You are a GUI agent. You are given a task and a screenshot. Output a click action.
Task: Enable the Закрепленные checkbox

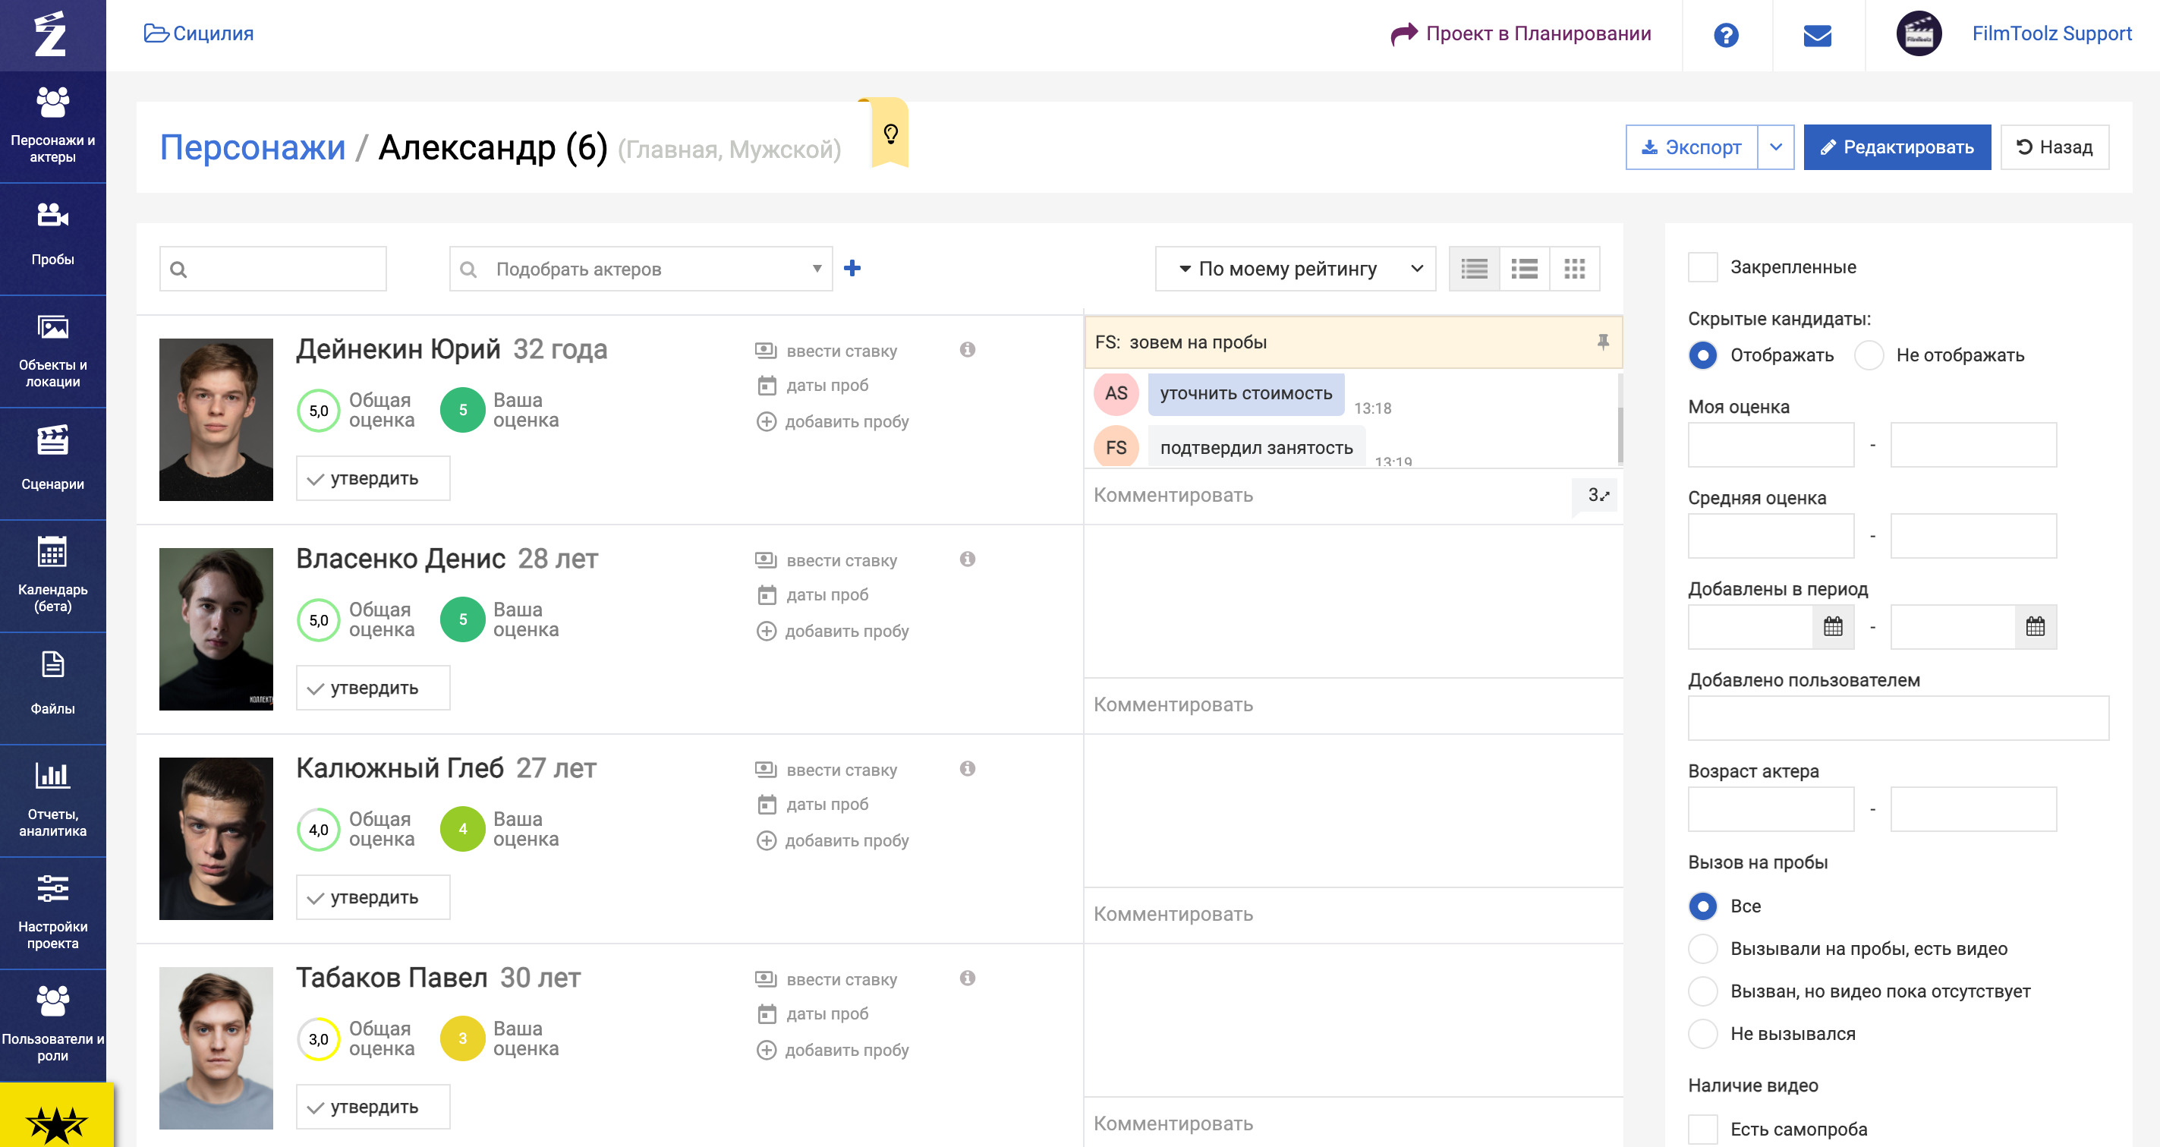1702,267
